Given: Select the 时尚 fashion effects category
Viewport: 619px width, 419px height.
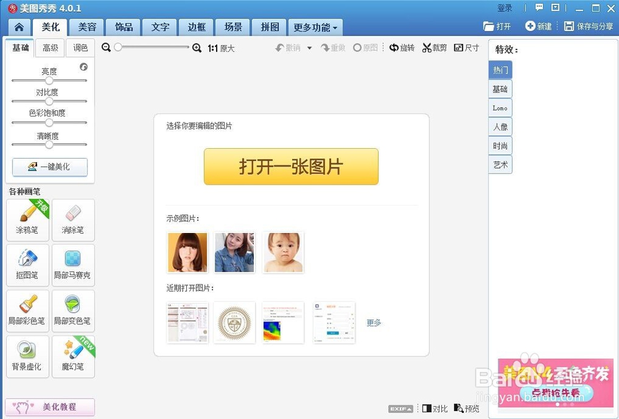Looking at the screenshot, I should coord(500,146).
